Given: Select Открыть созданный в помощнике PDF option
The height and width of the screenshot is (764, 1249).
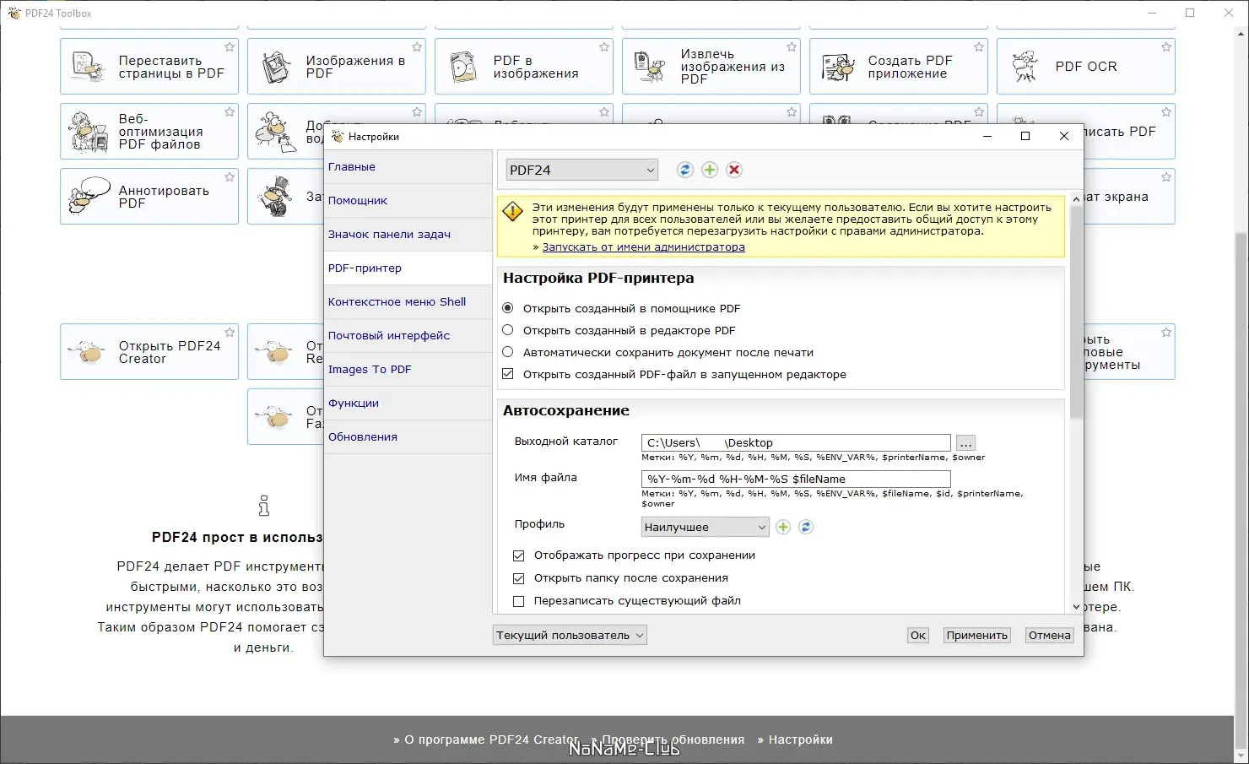Looking at the screenshot, I should pos(508,308).
